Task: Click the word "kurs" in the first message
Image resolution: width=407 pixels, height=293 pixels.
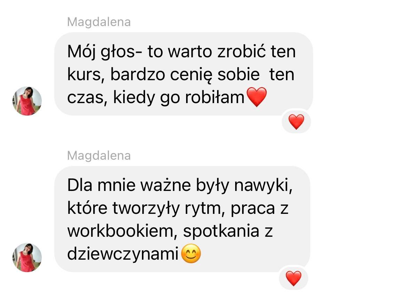Action: coord(86,75)
